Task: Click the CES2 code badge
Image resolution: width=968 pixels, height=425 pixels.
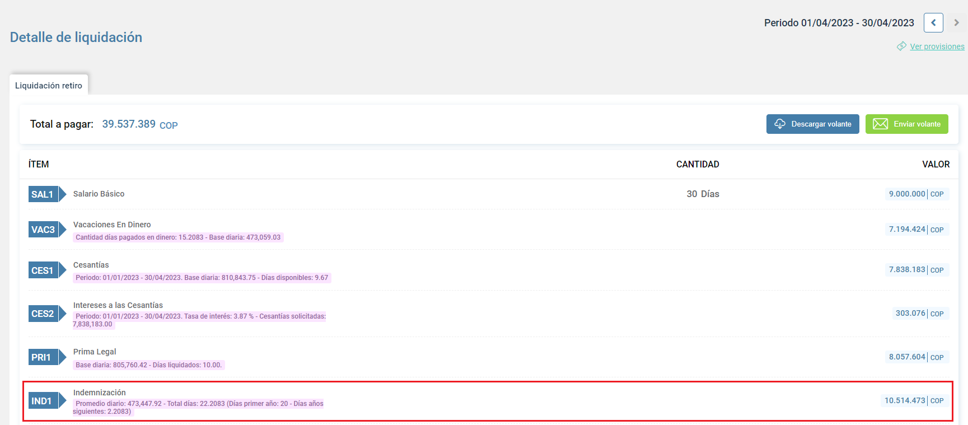Action: [x=47, y=314]
